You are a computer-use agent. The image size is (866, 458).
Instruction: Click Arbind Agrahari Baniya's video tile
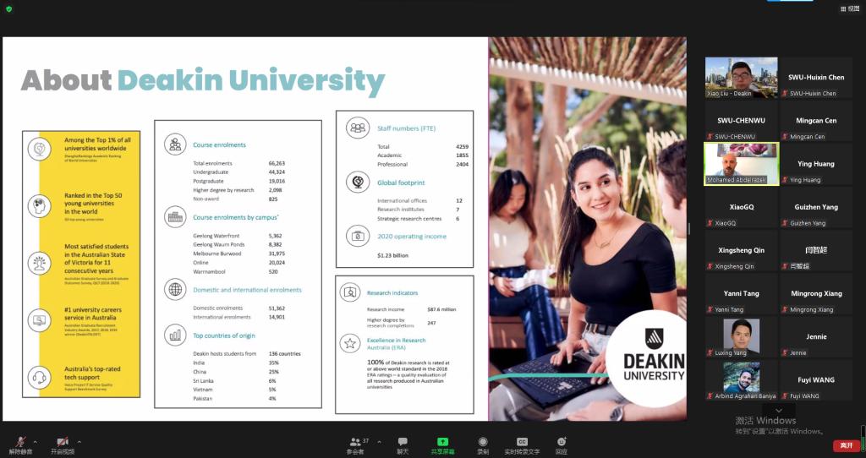741,380
